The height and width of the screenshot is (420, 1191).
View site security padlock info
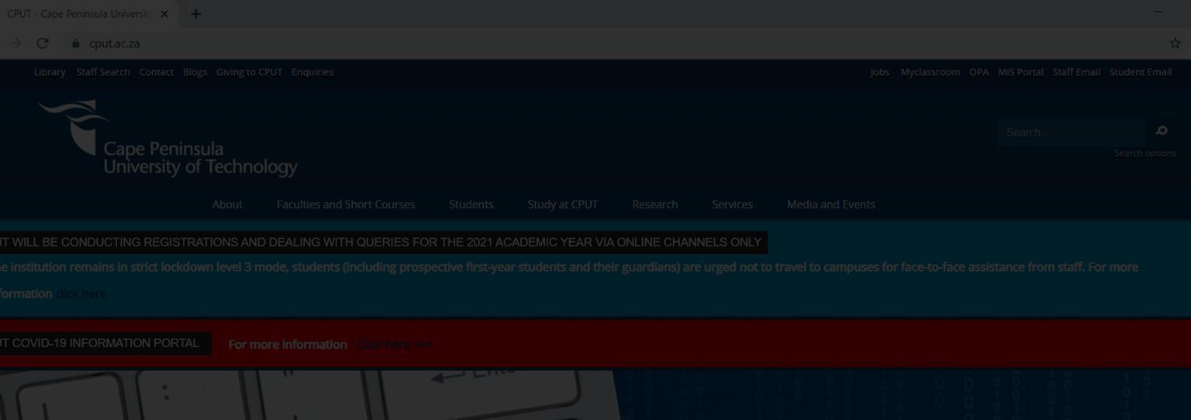(75, 43)
